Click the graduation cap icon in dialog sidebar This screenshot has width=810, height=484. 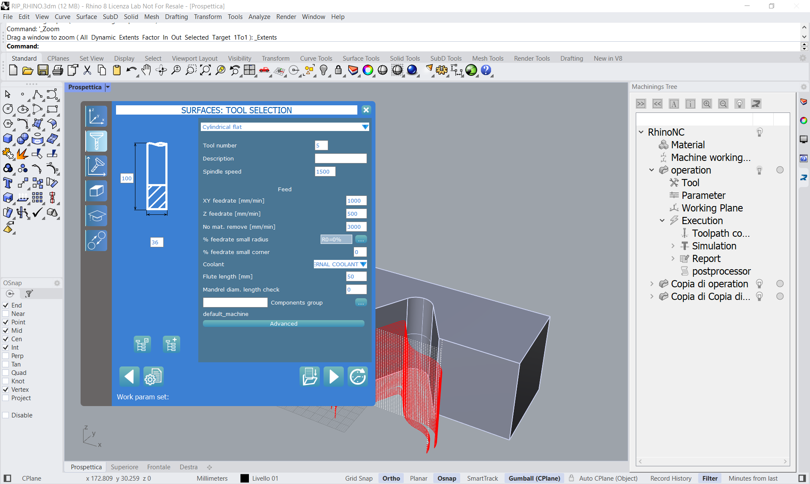96,216
